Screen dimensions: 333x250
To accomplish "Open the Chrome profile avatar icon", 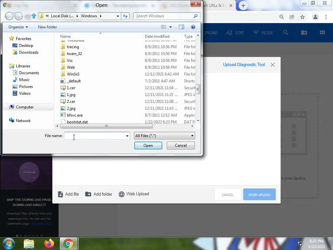I will coord(315,17).
